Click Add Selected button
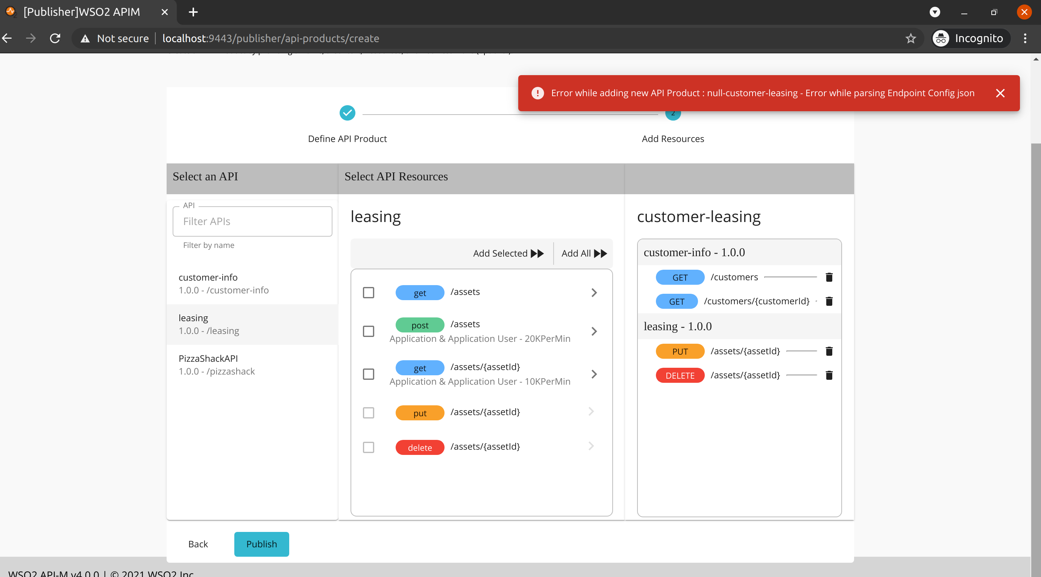 point(508,253)
